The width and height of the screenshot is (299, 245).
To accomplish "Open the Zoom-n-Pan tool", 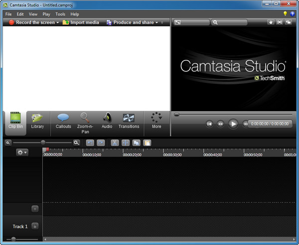I will click(x=85, y=121).
